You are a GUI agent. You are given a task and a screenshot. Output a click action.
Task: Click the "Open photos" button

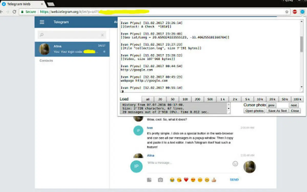point(254,111)
